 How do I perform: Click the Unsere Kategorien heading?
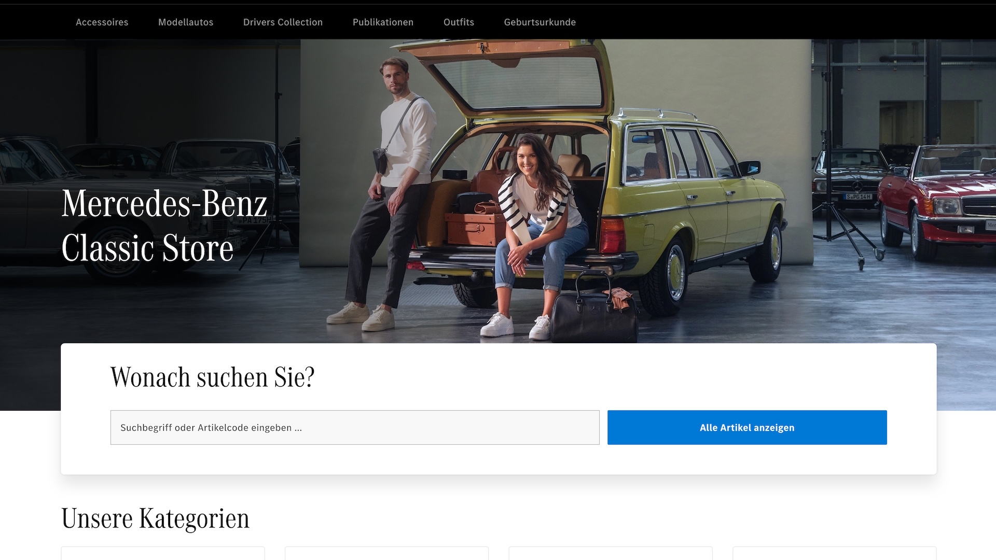click(x=156, y=519)
